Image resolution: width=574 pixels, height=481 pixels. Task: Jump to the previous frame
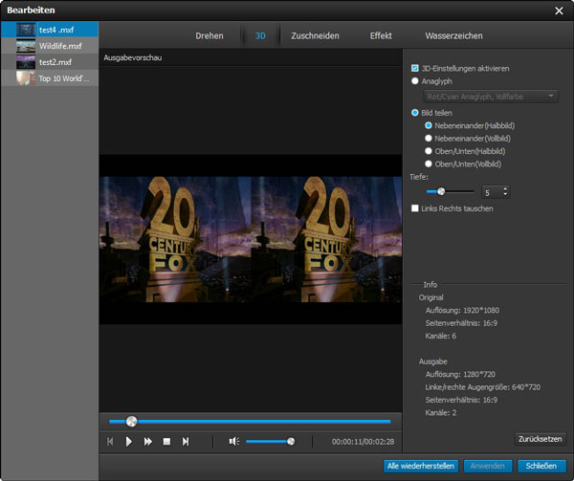click(x=110, y=441)
